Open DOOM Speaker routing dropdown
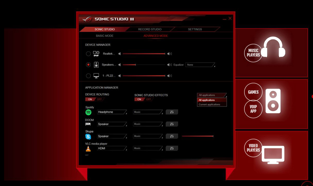313x186 pixels. [112, 124]
